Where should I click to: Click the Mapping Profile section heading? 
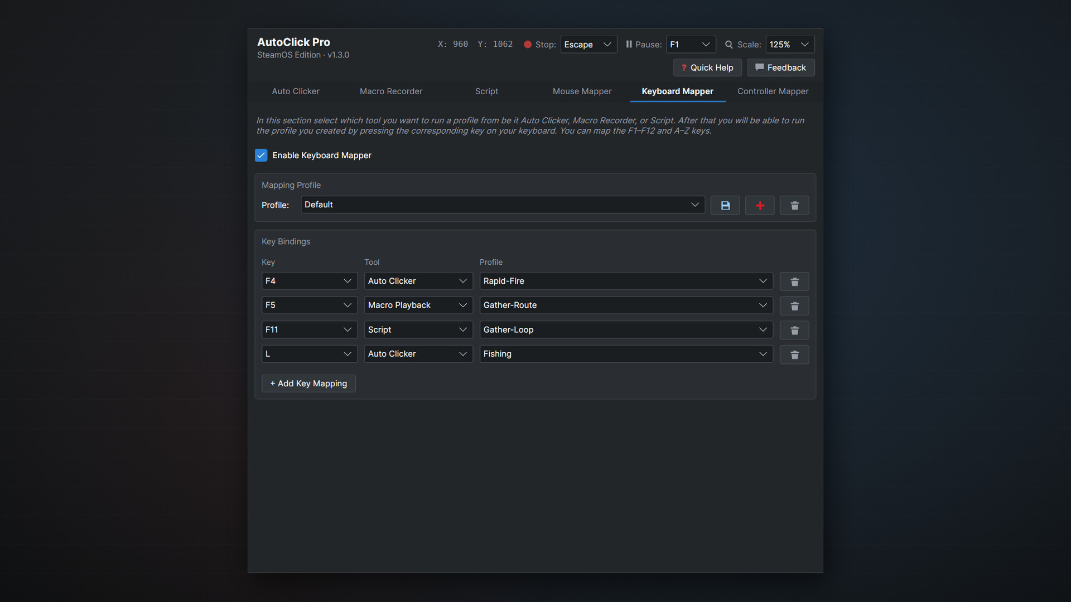pyautogui.click(x=291, y=185)
